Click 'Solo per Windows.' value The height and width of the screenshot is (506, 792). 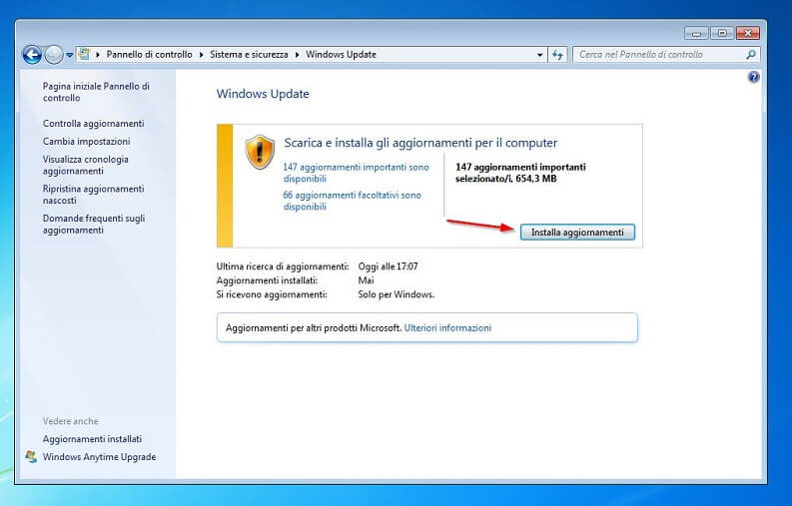tap(396, 294)
